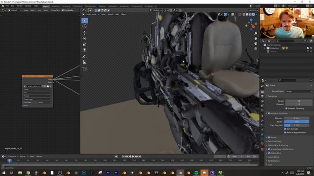
Task: Expand the Performance panel
Action: point(274,161)
